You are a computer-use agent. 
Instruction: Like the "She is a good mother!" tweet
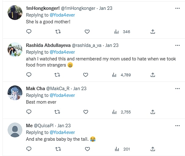(87, 31)
